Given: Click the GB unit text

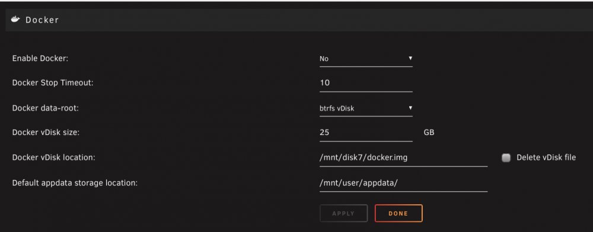Looking at the screenshot, I should pyautogui.click(x=429, y=133).
